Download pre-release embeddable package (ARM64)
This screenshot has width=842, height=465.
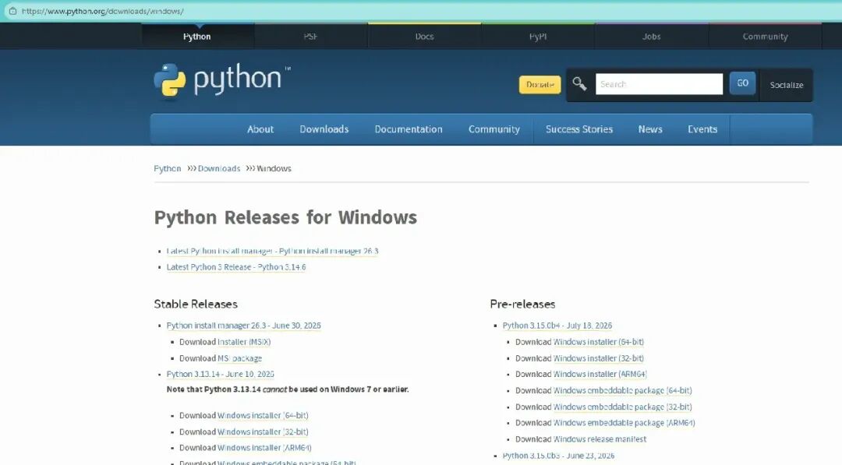(624, 423)
